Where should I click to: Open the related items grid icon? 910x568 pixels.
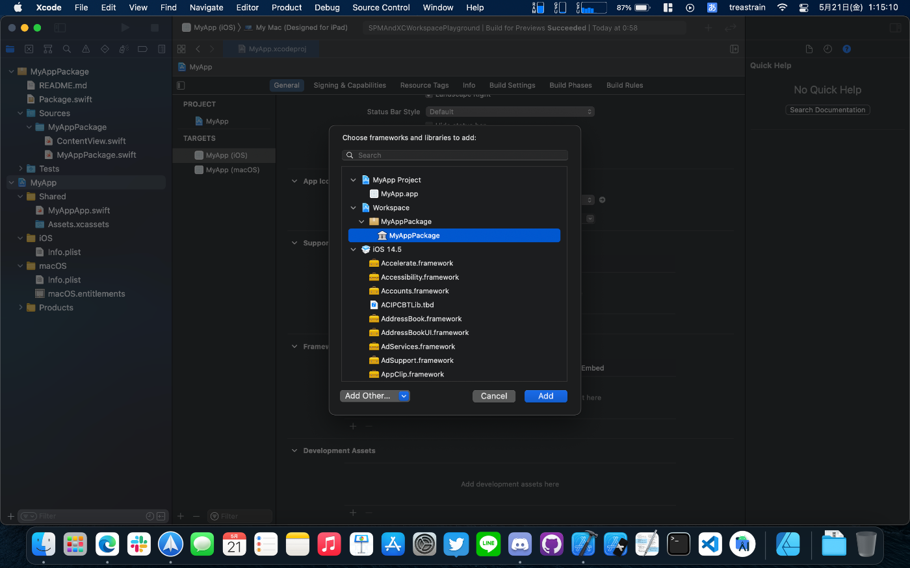click(x=181, y=49)
